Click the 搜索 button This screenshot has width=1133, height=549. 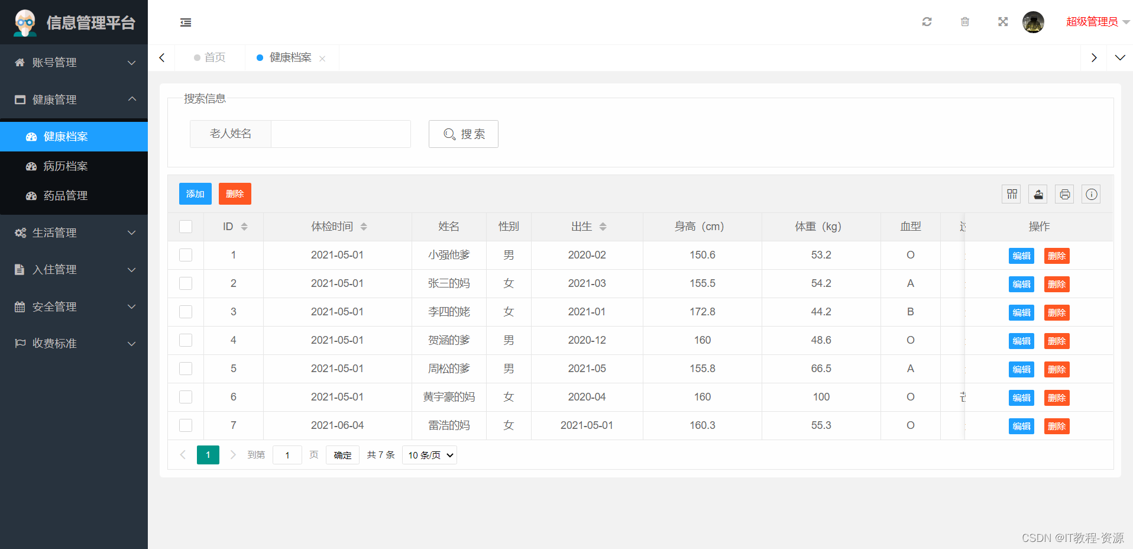(x=464, y=134)
